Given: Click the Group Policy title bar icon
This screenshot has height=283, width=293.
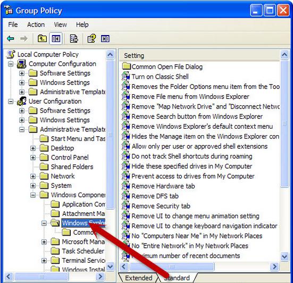Looking at the screenshot, I should pyautogui.click(x=9, y=10).
